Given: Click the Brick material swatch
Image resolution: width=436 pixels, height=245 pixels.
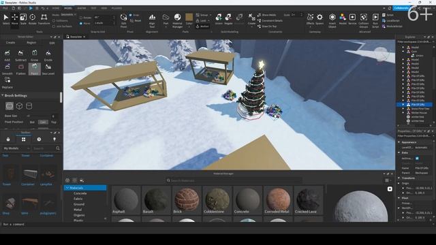Looking at the screenshot, I should point(187,200).
